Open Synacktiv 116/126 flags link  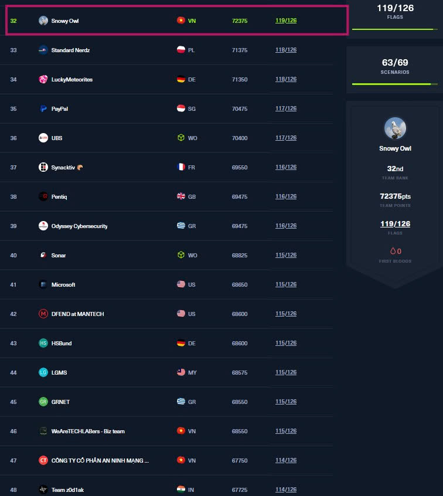pyautogui.click(x=286, y=167)
